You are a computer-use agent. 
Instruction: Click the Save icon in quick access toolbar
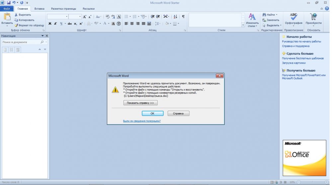9,3
